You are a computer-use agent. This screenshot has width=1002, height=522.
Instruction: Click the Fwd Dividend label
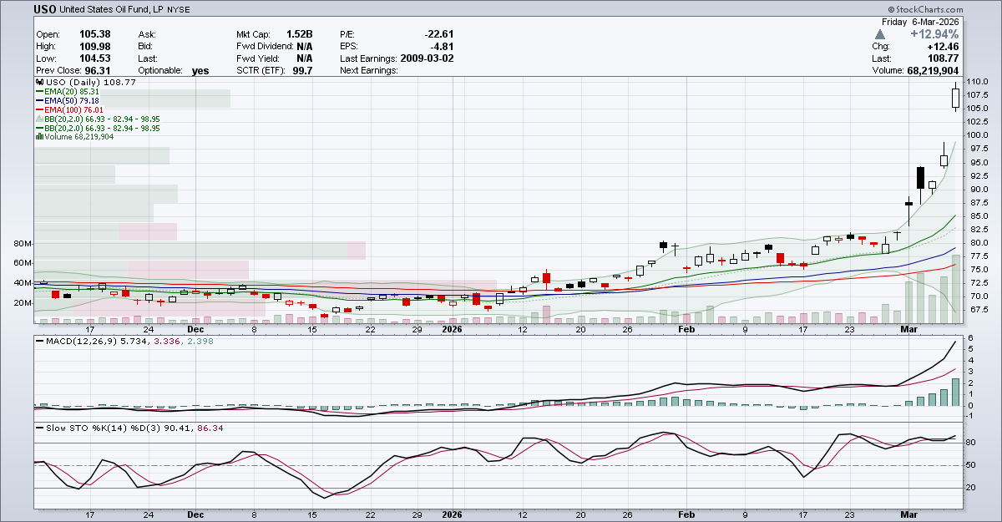[x=265, y=46]
